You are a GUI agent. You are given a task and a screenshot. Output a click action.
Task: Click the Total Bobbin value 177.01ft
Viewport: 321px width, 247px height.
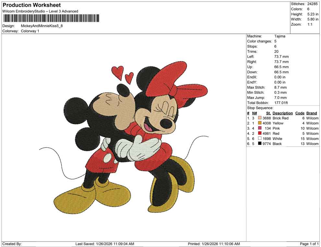click(x=282, y=103)
